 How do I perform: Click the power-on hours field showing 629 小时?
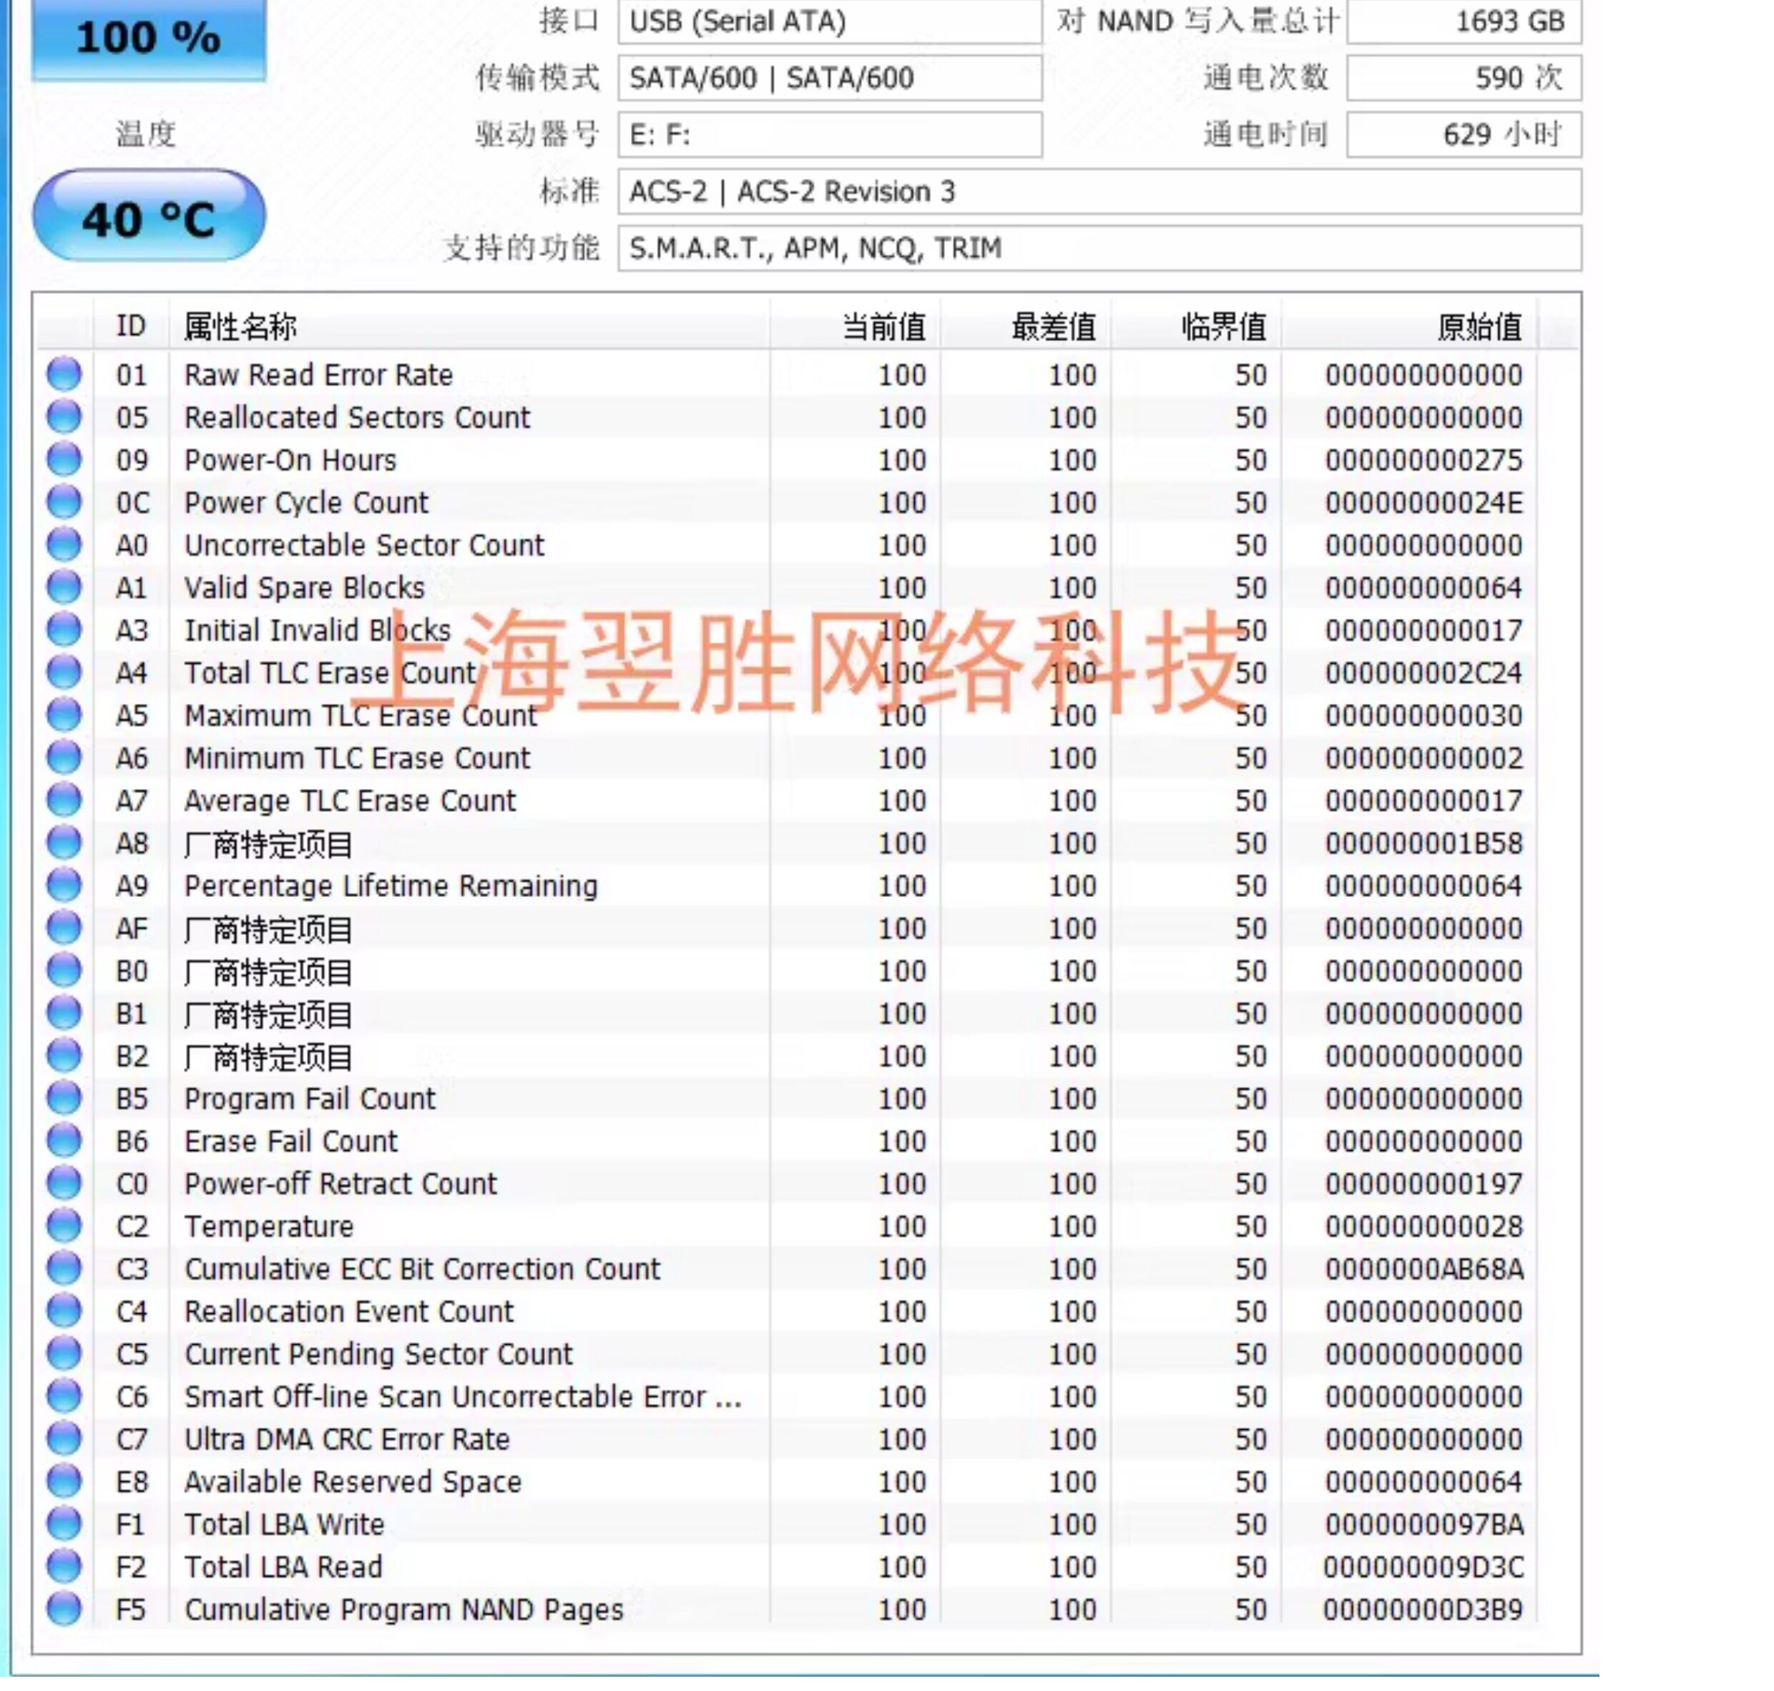click(x=1463, y=135)
